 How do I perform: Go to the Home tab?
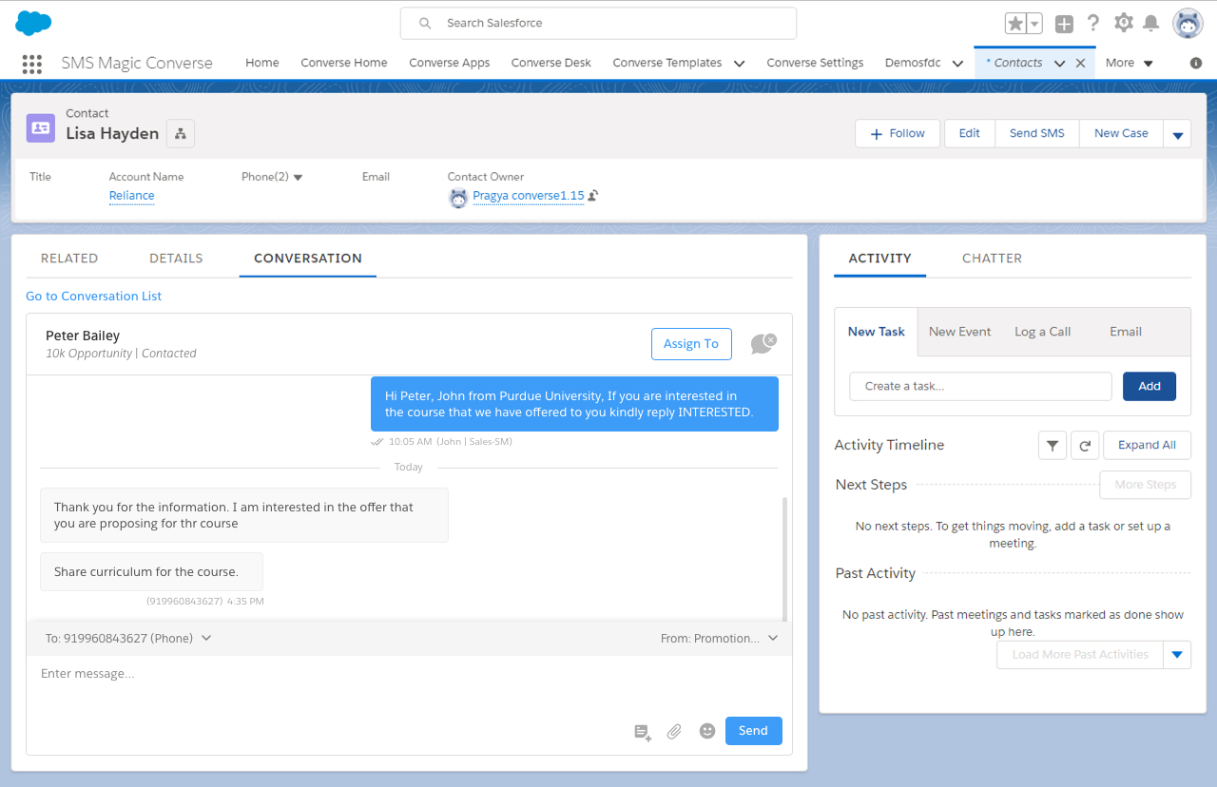pyautogui.click(x=262, y=63)
